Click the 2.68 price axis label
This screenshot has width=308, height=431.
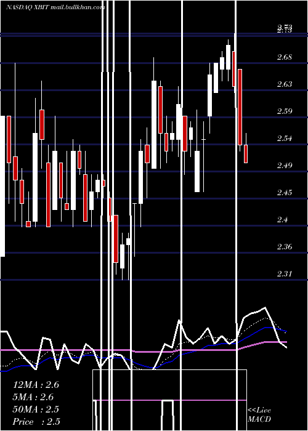pos(285,57)
